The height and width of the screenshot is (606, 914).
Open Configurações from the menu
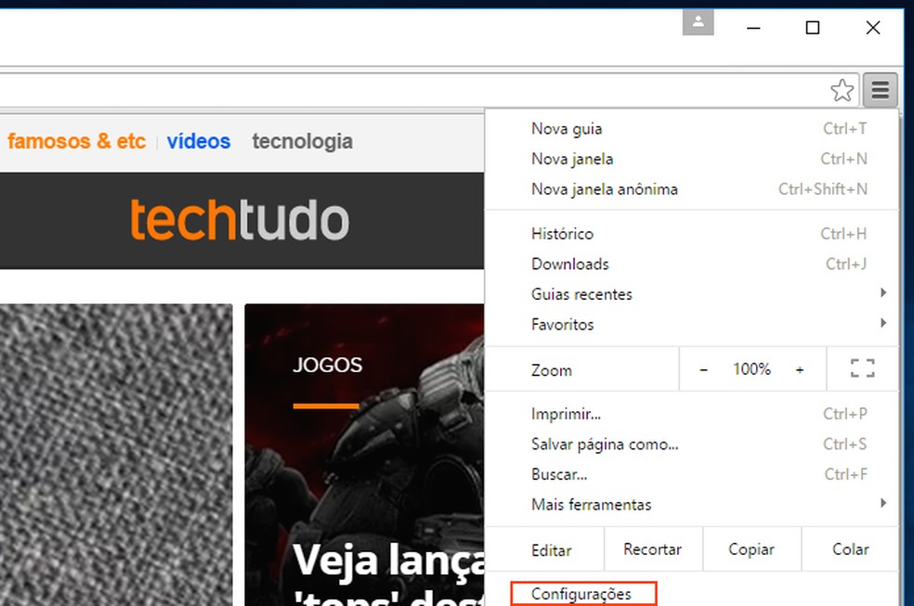(581, 593)
